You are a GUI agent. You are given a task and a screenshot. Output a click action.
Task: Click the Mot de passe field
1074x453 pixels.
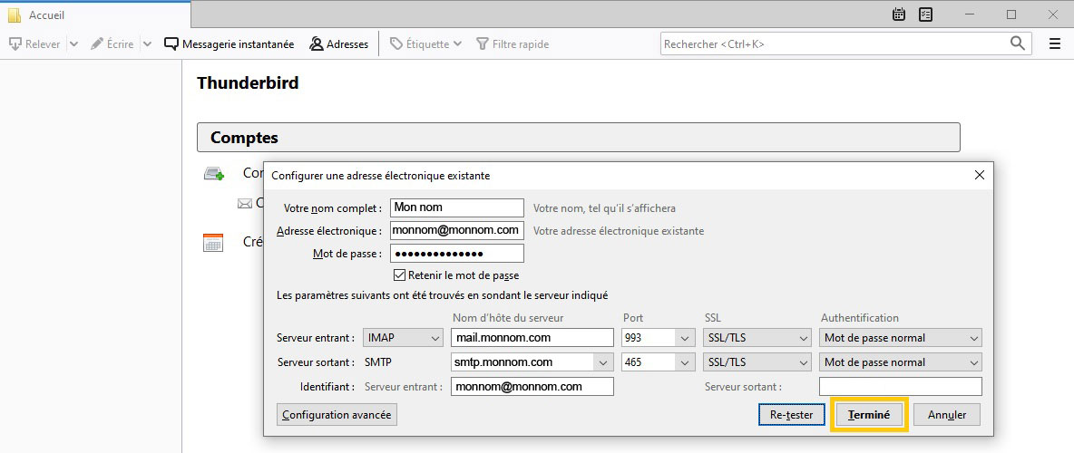(457, 253)
